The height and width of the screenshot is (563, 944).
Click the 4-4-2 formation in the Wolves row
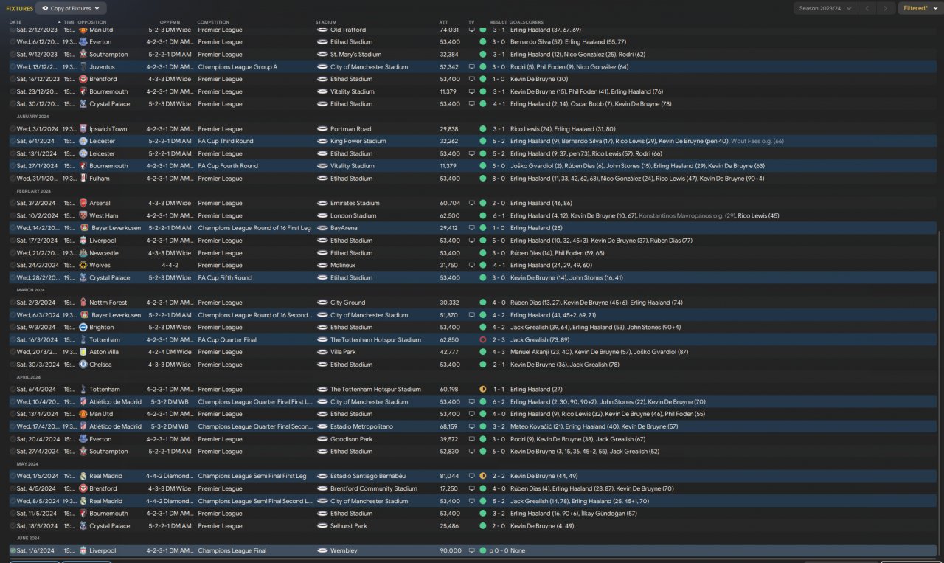pos(170,265)
